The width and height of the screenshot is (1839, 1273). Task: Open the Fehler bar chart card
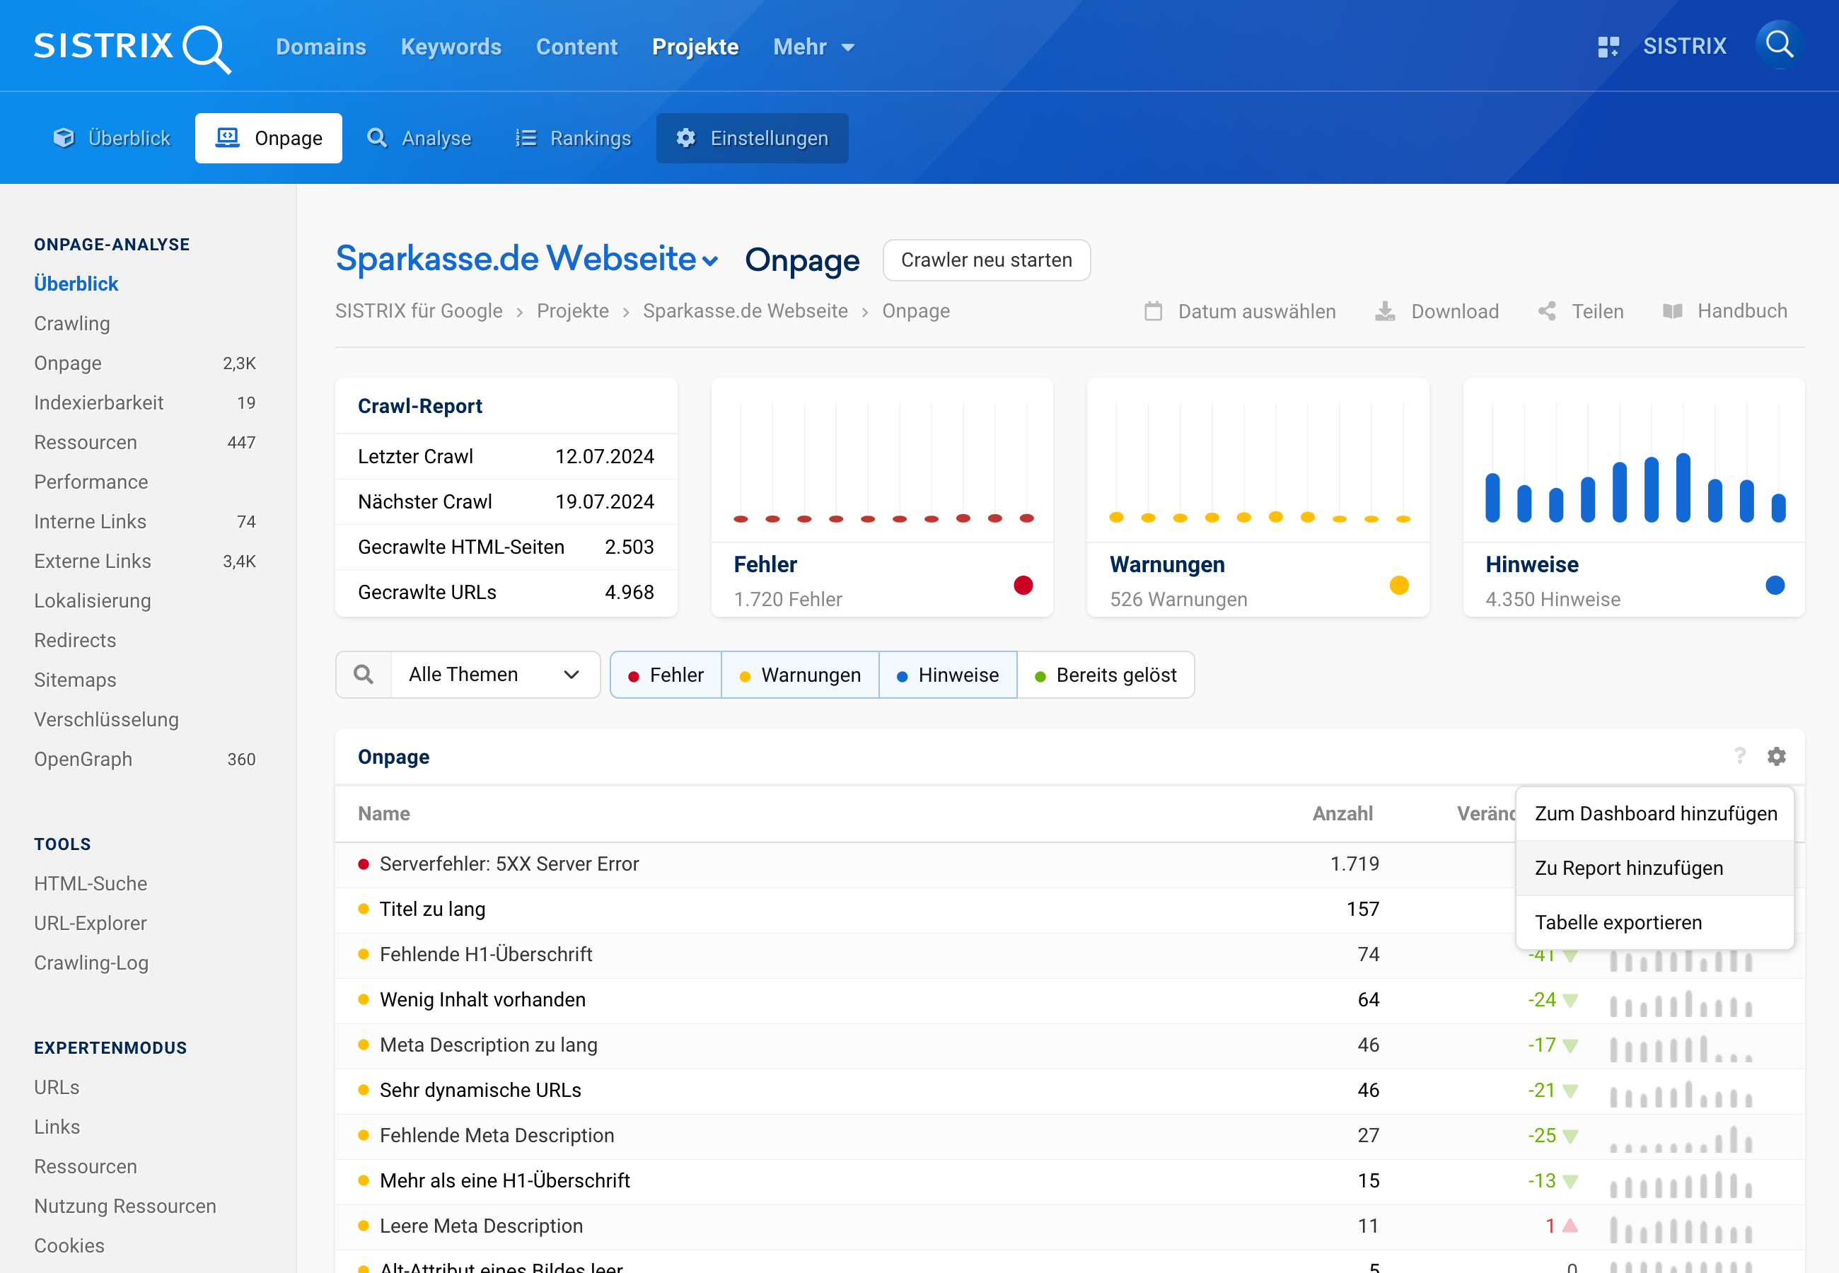[882, 497]
